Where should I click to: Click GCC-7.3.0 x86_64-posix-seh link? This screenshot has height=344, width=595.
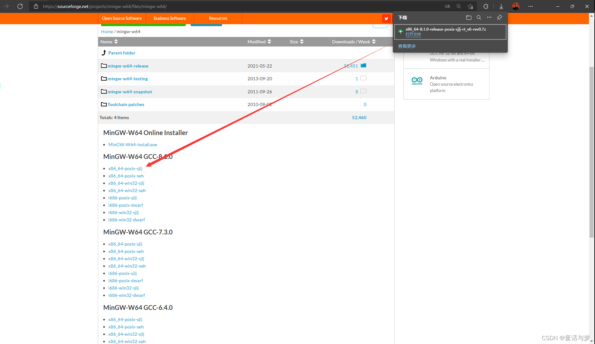126,251
